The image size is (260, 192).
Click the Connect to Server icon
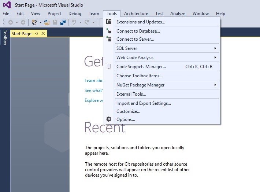coord(109,39)
